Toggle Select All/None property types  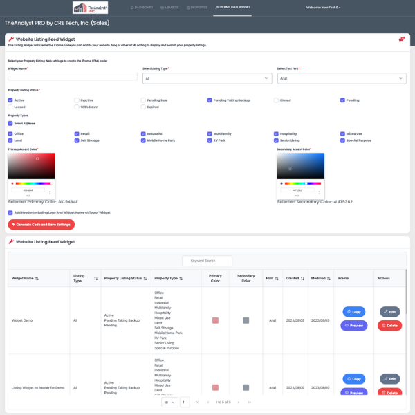[x=10, y=123]
